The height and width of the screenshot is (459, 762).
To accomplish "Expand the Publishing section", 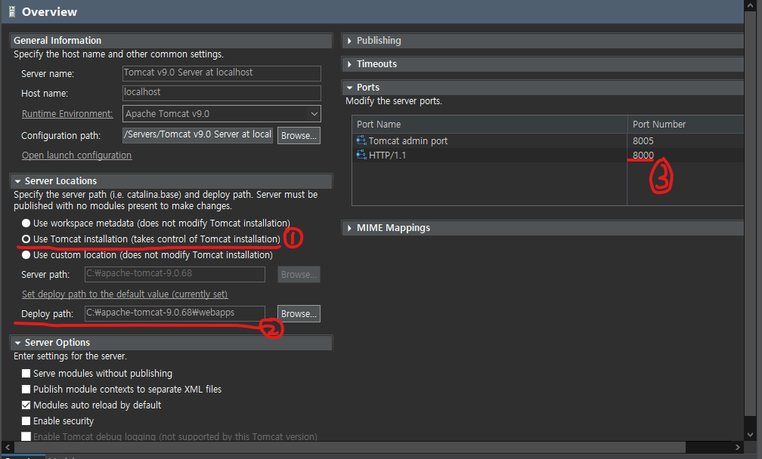I will (x=349, y=41).
